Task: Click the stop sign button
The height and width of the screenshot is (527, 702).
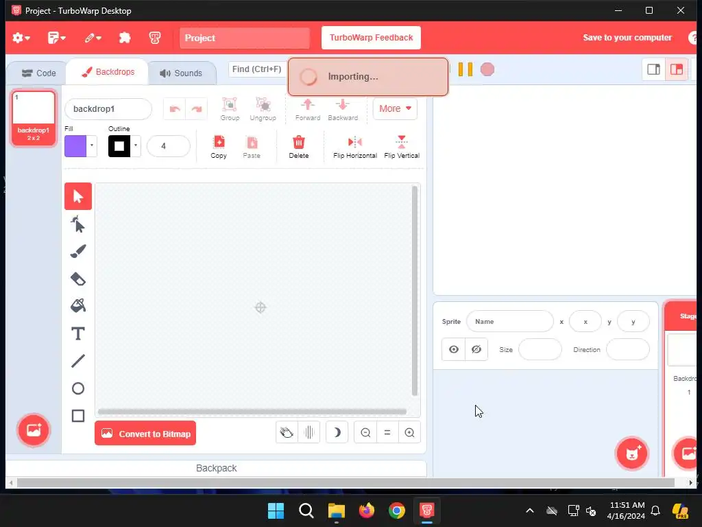Action: 487,69
